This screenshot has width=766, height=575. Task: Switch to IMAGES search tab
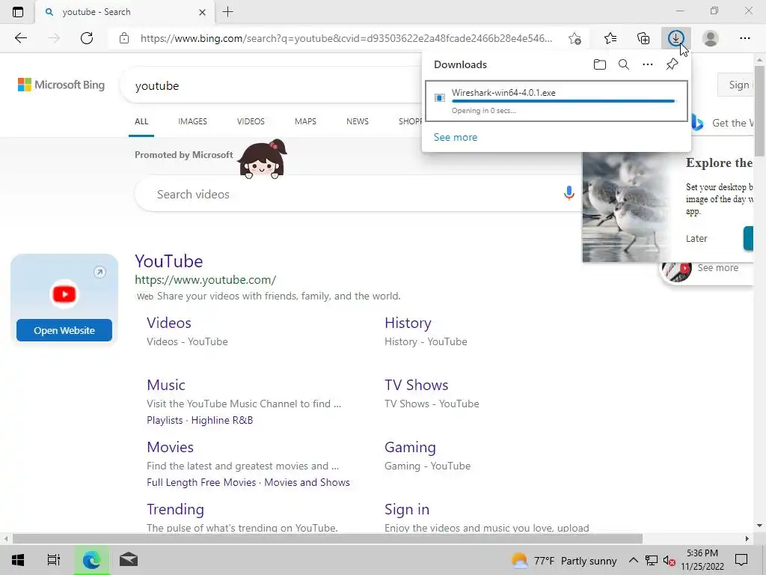pos(192,121)
